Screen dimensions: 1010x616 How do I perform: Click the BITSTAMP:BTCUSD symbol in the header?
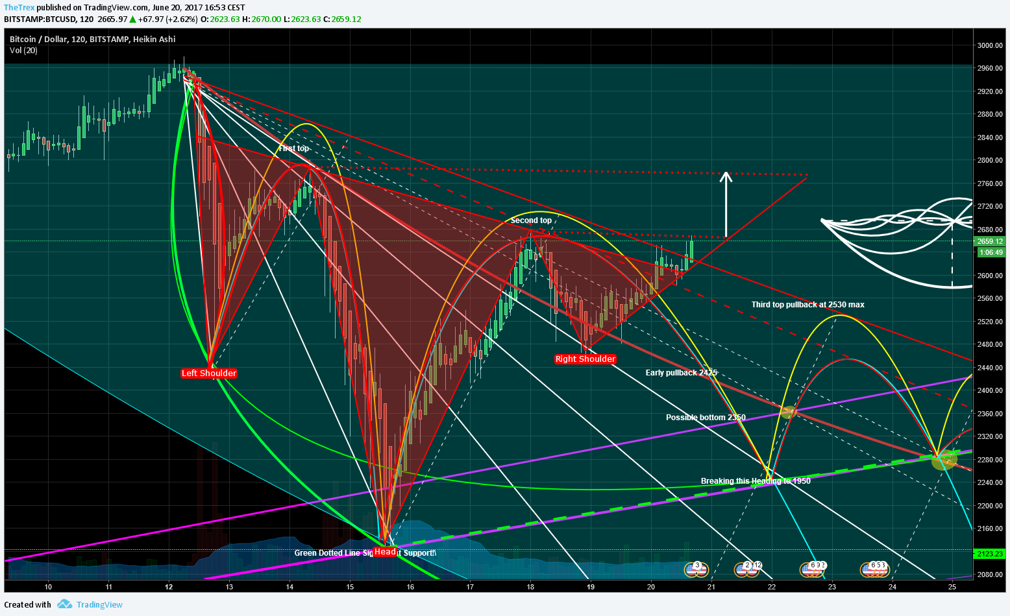pos(40,19)
